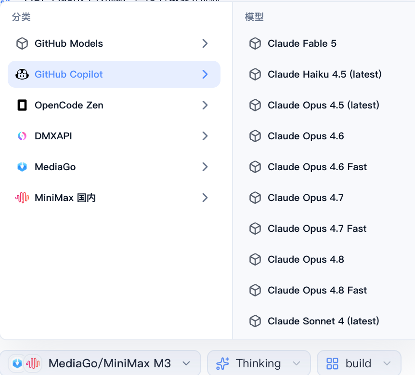The height and width of the screenshot is (375, 415).
Task: Choose the Claude Sonnet 4 (latest) model
Action: [327, 321]
